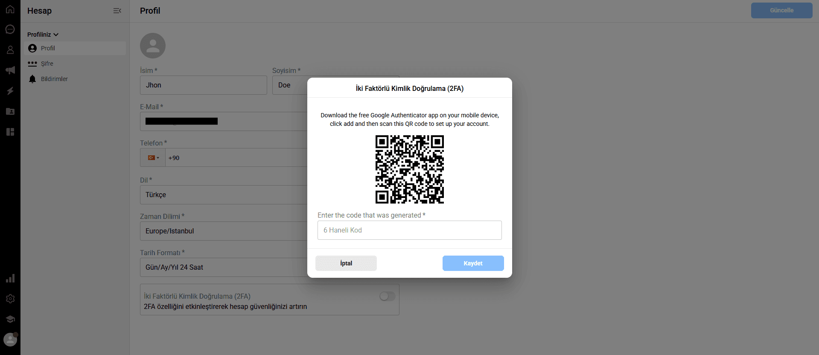Click the Profil page title in the top bar
This screenshot has height=355, width=819.
click(x=150, y=11)
